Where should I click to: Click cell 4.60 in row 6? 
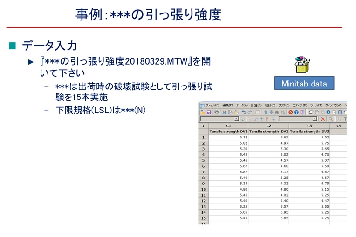pos(269,166)
